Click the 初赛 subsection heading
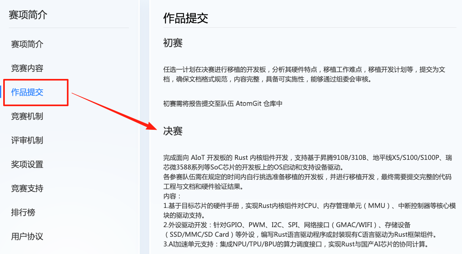The width and height of the screenshot is (462, 254). click(173, 43)
